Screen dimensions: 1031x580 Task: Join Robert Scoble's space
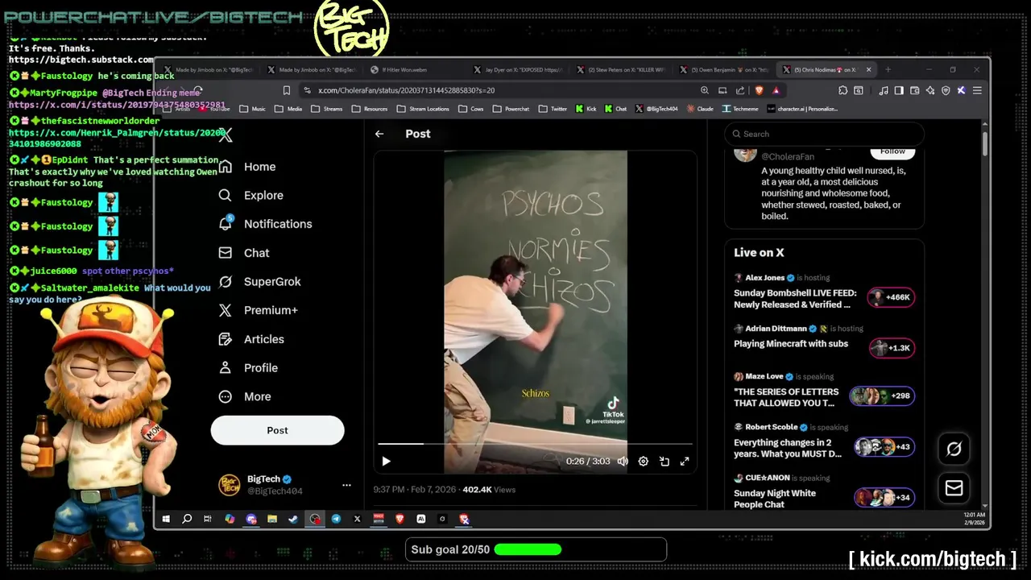click(x=788, y=448)
